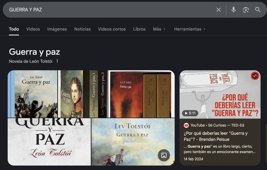Open image search with the camera lens icon
Image resolution: width=267 pixels, height=170 pixels.
tap(246, 10)
